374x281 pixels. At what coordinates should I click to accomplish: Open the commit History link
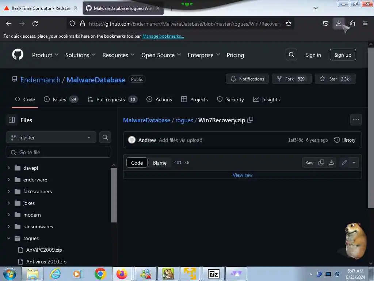345,140
